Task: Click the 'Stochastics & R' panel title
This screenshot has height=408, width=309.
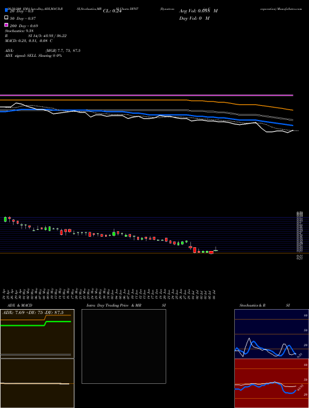Action: click(x=252, y=305)
